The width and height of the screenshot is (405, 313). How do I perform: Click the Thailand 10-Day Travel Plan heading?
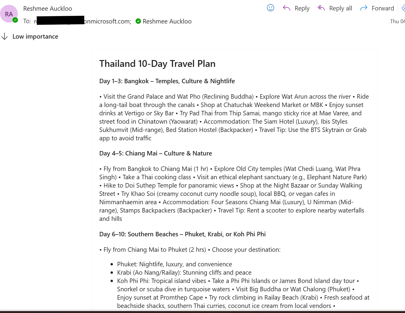(x=157, y=63)
